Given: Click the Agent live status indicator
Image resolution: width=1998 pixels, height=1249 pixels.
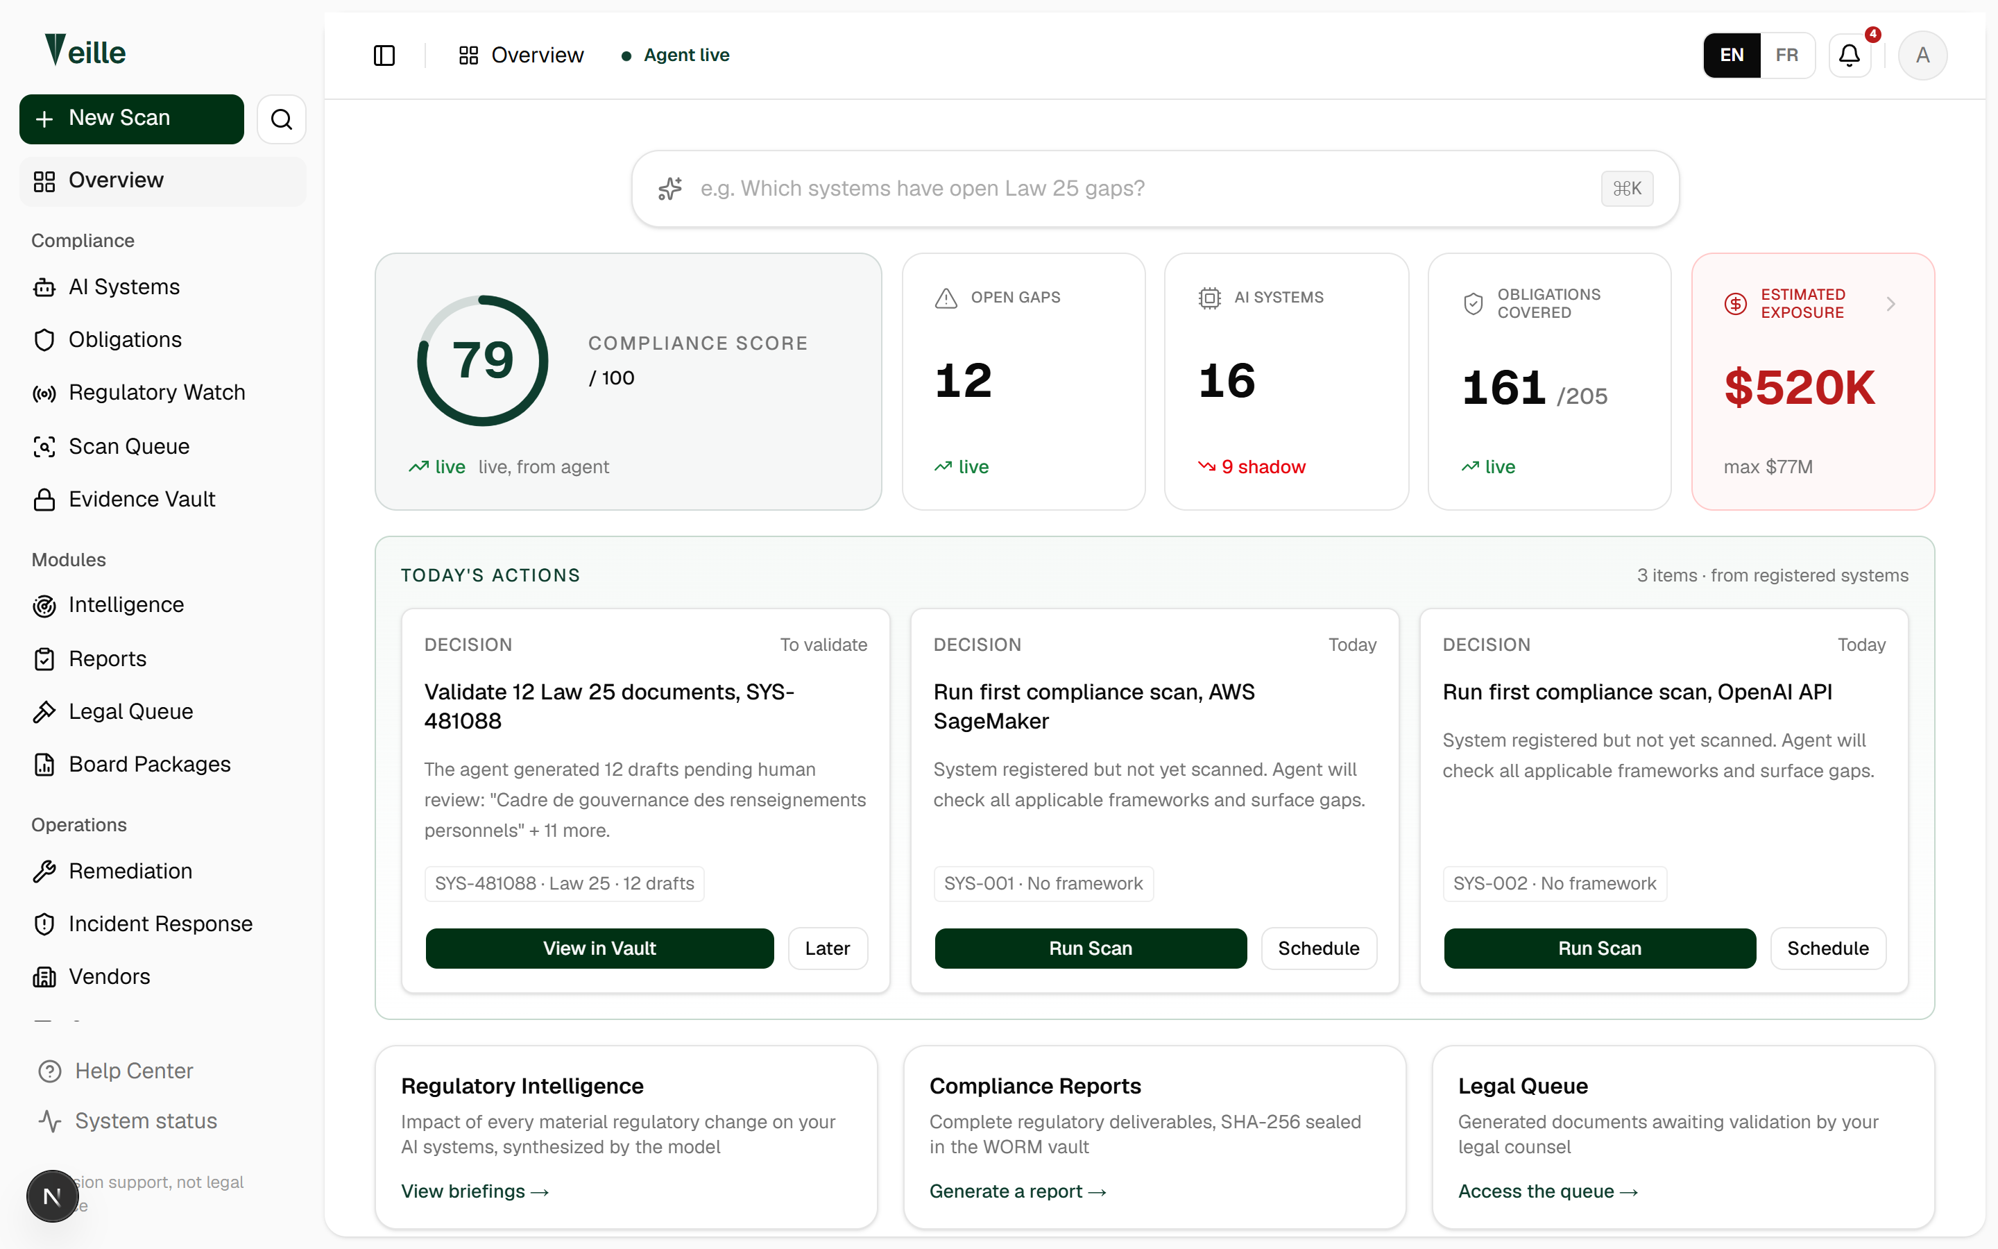Looking at the screenshot, I should (675, 56).
